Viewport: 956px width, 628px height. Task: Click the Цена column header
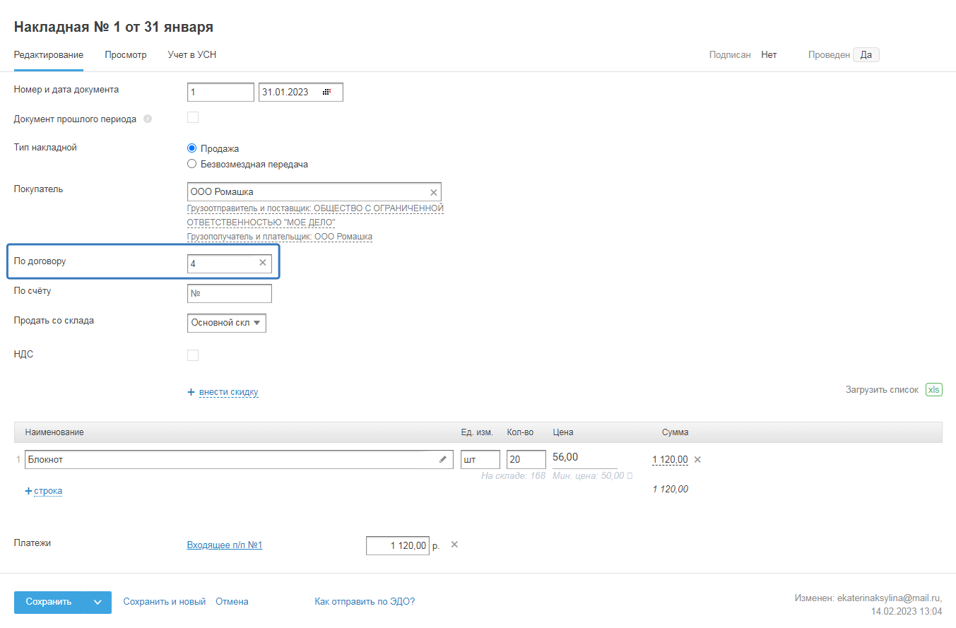563,432
